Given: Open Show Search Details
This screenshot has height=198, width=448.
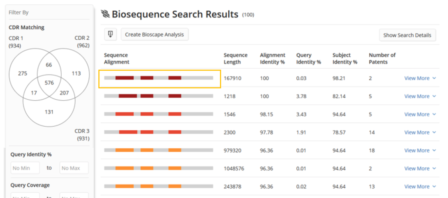Looking at the screenshot, I should (407, 35).
